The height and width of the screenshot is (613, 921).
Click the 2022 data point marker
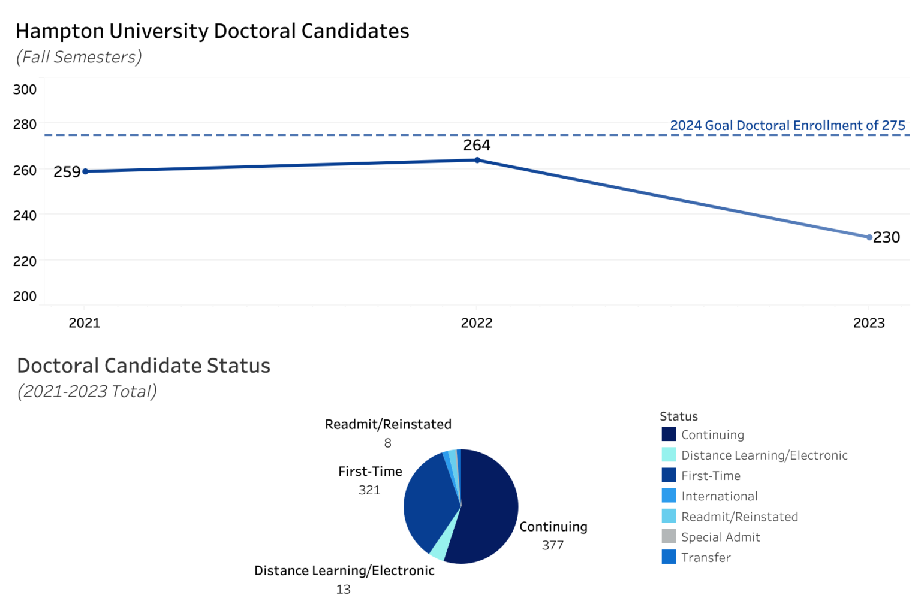tap(477, 160)
